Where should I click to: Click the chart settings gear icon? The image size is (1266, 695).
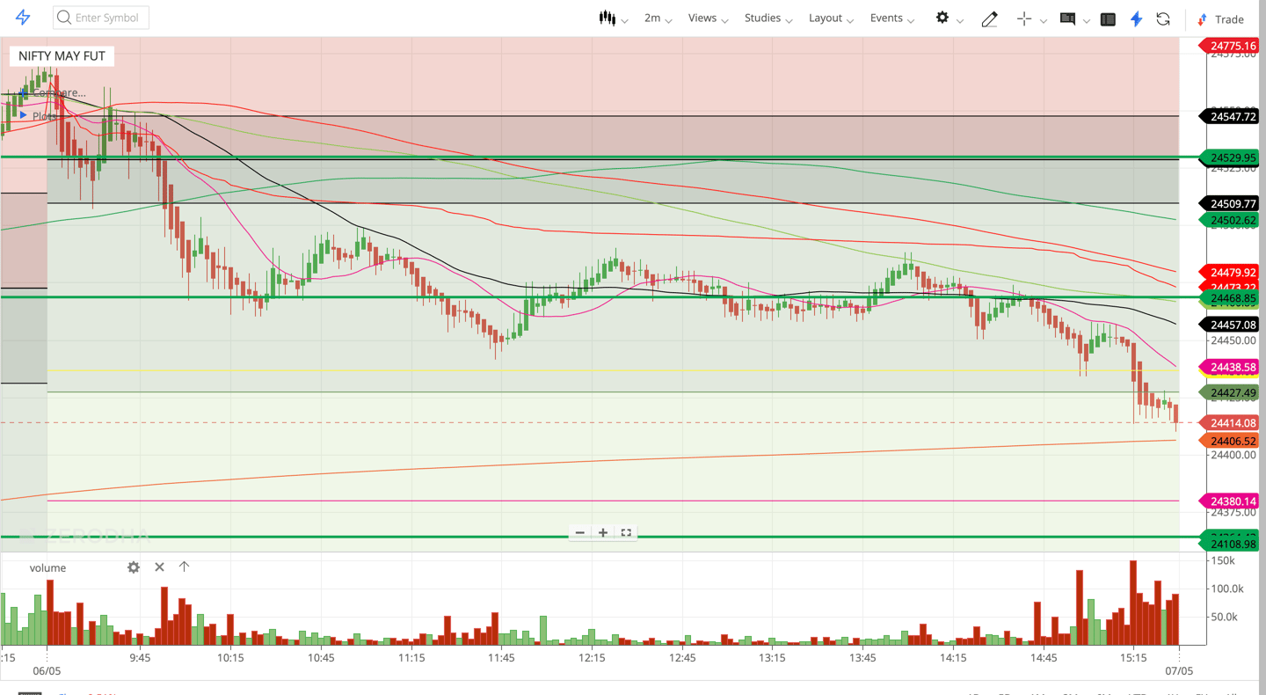pyautogui.click(x=942, y=18)
